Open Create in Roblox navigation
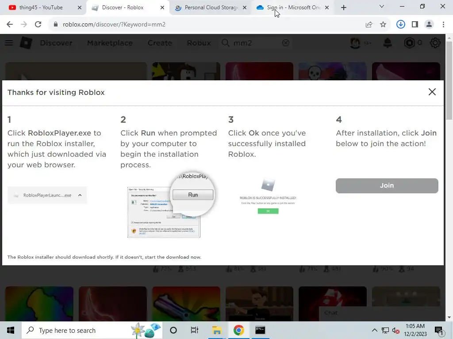Image resolution: width=453 pixels, height=339 pixels. [160, 43]
